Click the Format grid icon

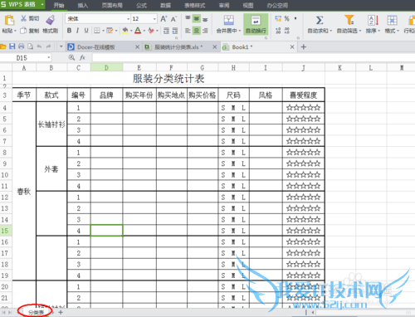[392, 20]
